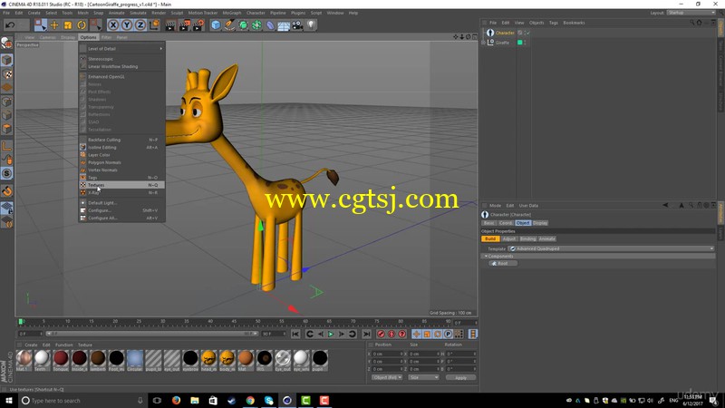Viewport: 725px width, 408px height.
Task: Click the Build tab button
Action: [490, 239]
